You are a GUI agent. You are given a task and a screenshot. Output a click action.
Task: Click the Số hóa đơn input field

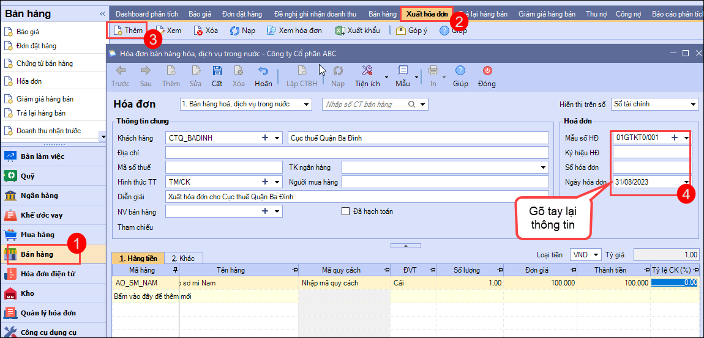[x=651, y=167]
